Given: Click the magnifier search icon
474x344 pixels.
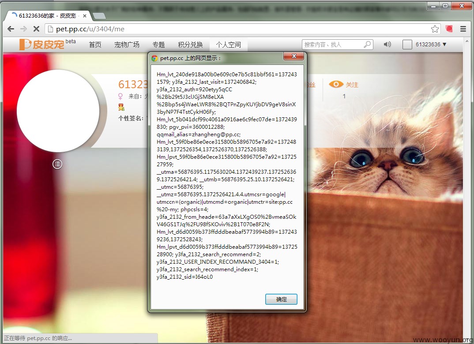Looking at the screenshot, I should (x=367, y=45).
